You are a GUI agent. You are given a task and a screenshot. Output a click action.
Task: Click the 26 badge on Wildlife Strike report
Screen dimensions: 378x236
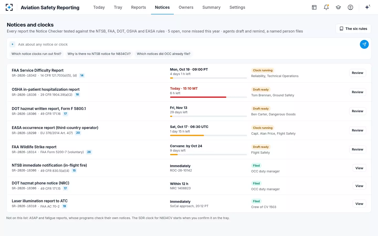pos(89,152)
